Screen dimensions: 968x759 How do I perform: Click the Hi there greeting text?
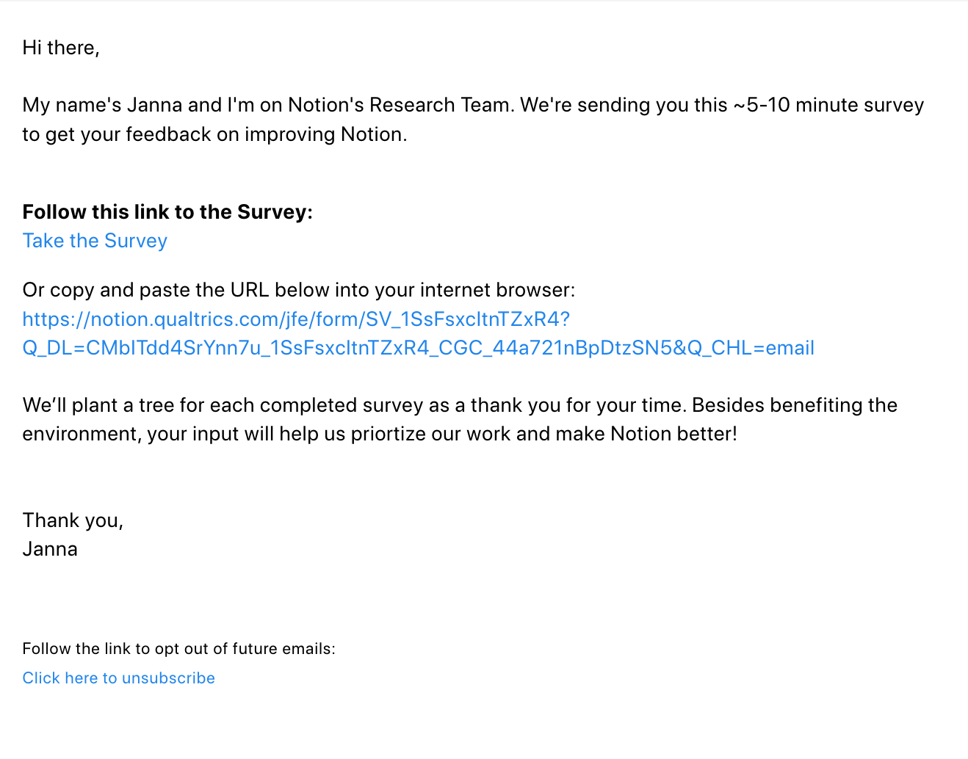pos(61,47)
